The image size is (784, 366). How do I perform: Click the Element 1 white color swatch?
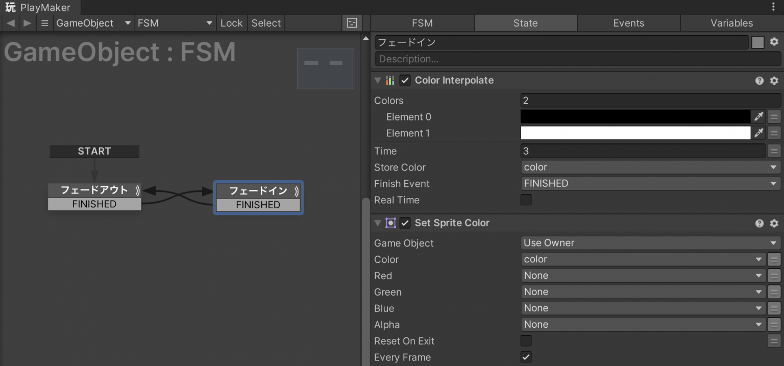(635, 133)
